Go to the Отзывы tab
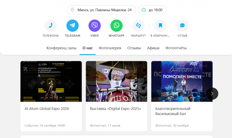The image size is (232, 138). (134, 48)
